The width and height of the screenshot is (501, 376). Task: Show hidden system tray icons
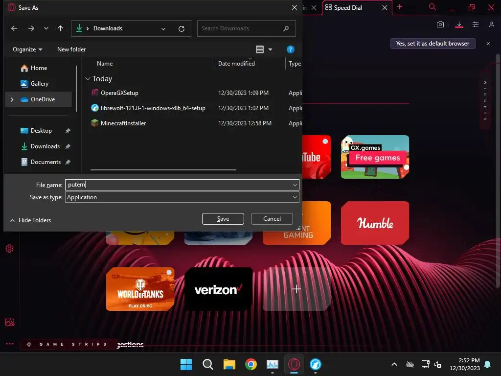pos(394,364)
